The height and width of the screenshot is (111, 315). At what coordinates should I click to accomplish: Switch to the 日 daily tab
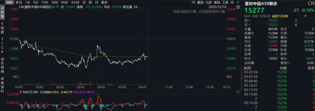84,2
